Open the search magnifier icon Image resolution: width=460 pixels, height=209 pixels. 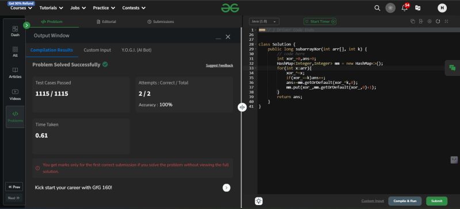coord(377,8)
